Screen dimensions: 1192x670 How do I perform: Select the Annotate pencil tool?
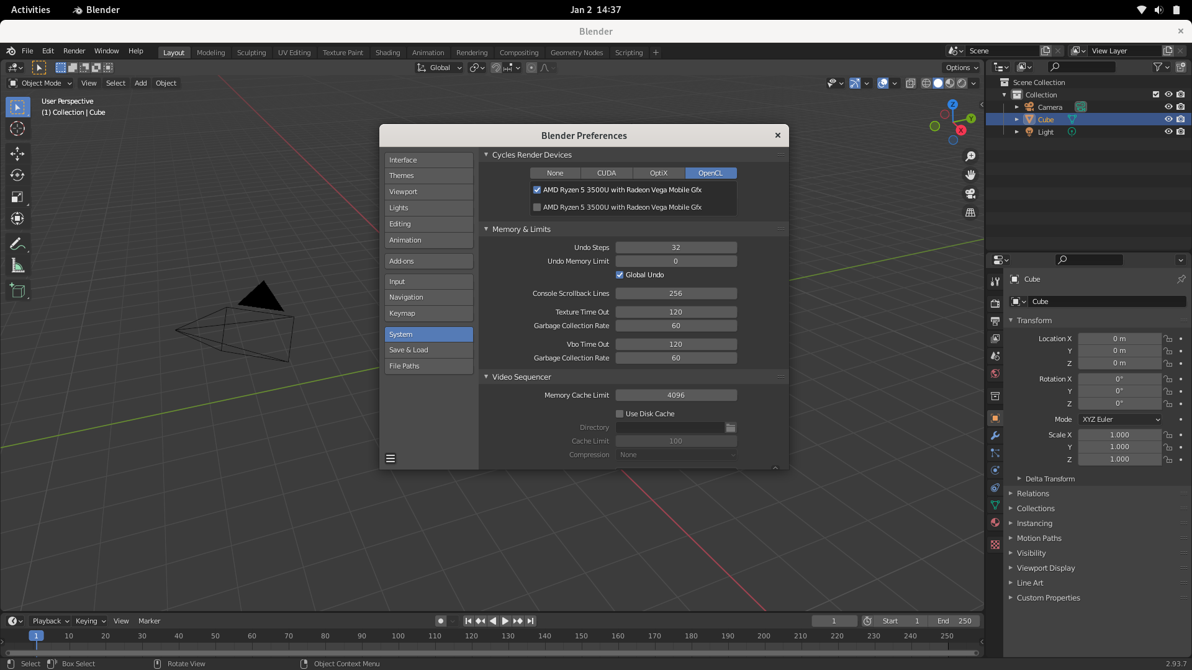coord(17,244)
